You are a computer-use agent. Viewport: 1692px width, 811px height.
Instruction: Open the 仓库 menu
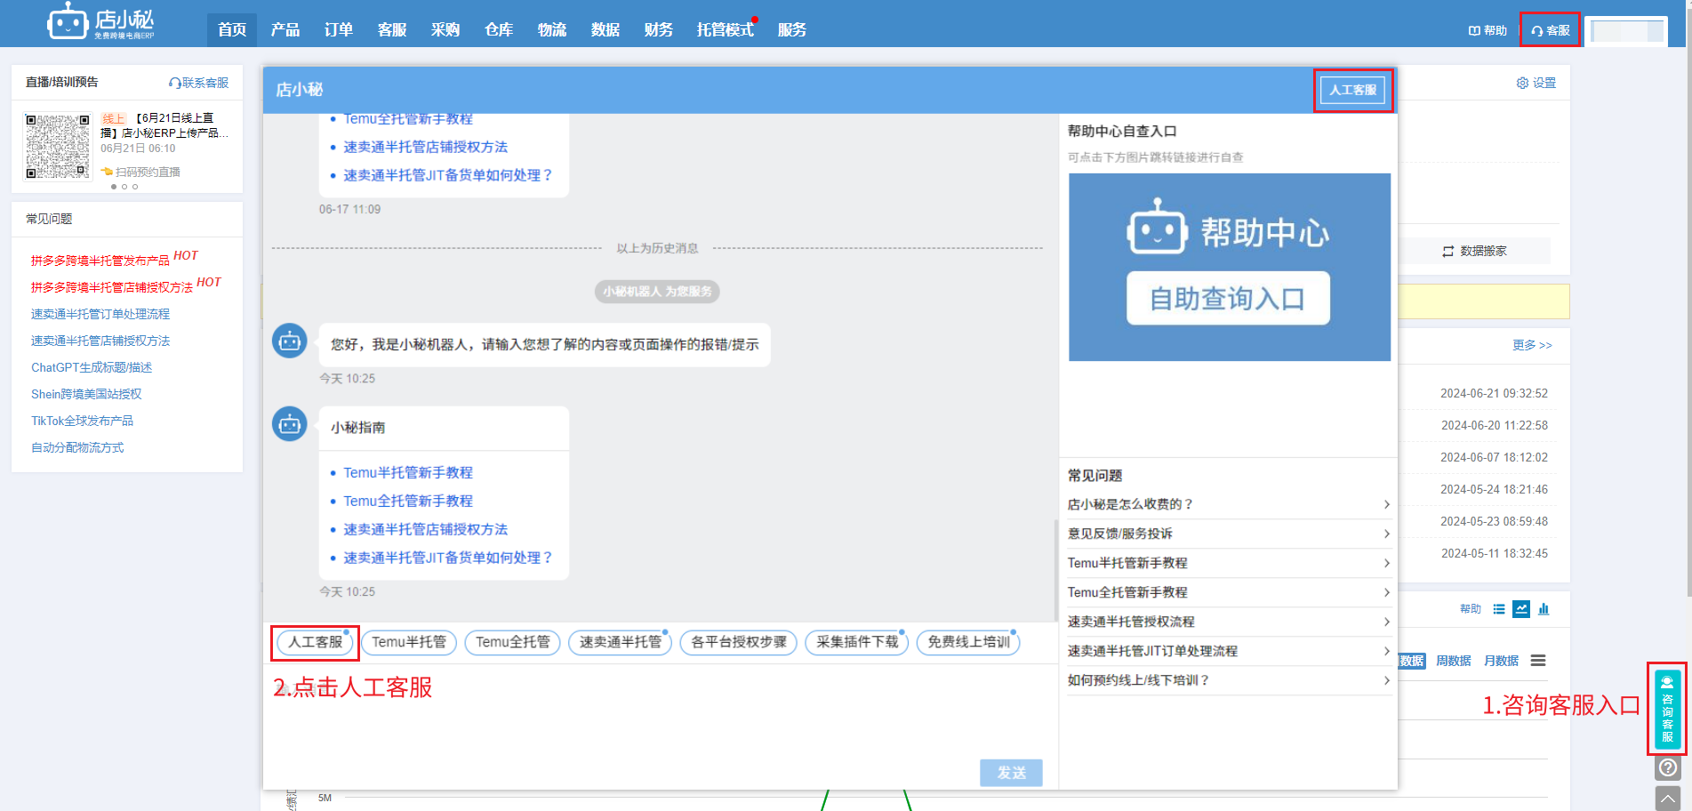[499, 30]
